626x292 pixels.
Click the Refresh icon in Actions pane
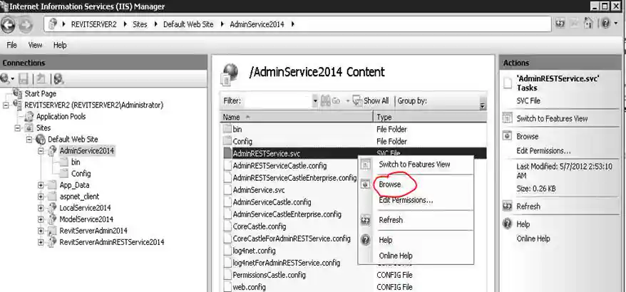point(508,207)
